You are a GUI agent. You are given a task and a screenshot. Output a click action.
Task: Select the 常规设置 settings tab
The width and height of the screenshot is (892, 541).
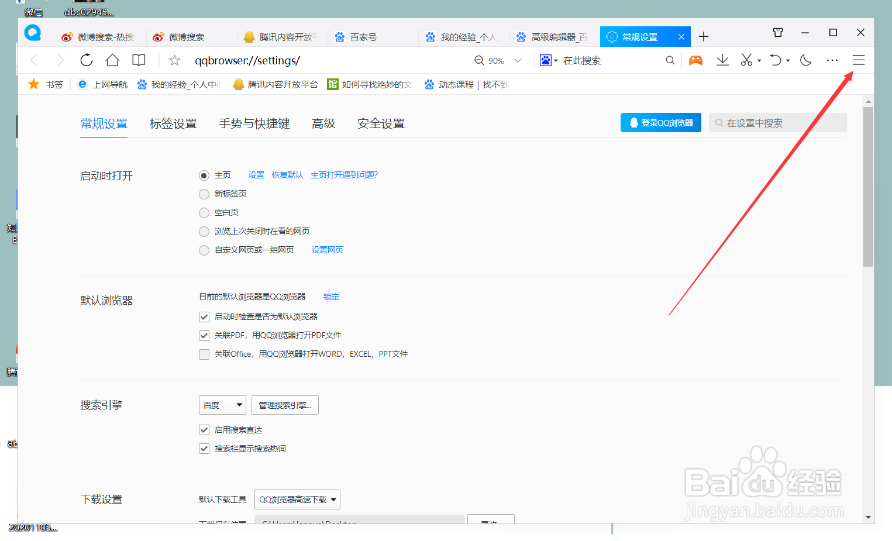click(104, 123)
